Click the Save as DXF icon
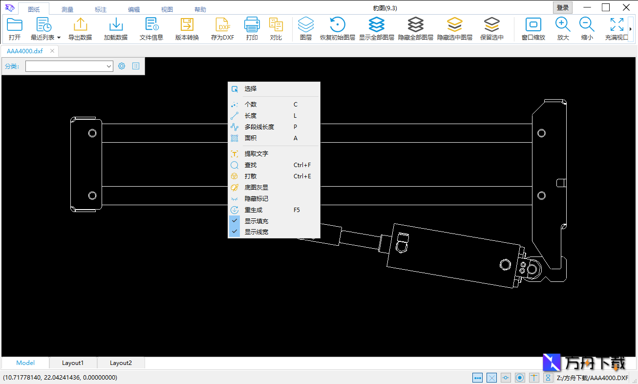Screen dimensions: 638x384 click(x=223, y=25)
